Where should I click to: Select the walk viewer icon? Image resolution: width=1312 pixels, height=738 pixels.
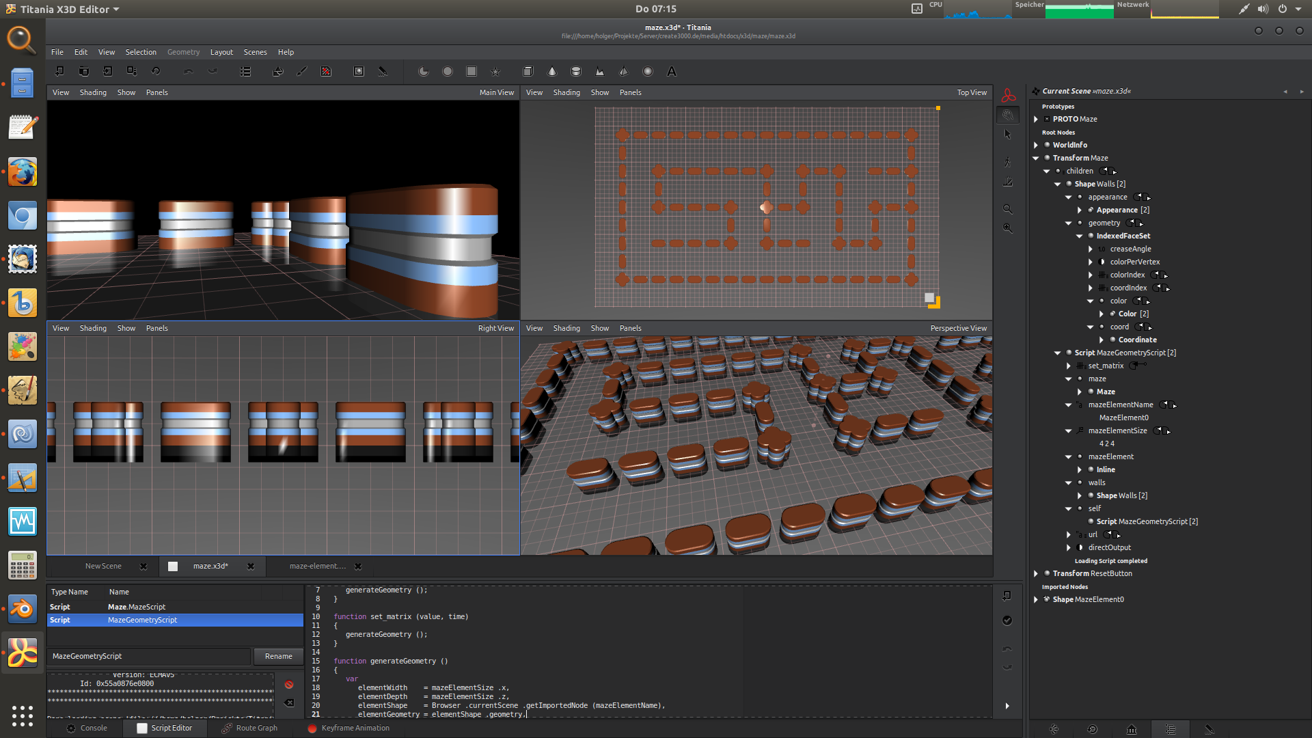coord(1007,162)
